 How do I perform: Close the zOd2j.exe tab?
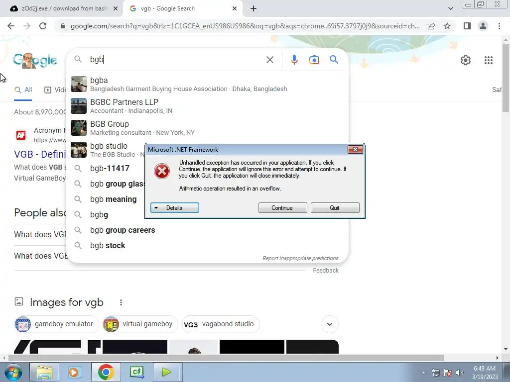(x=116, y=8)
